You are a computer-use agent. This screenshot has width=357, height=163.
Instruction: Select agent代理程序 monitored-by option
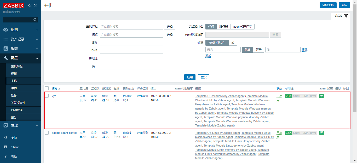(243, 27)
